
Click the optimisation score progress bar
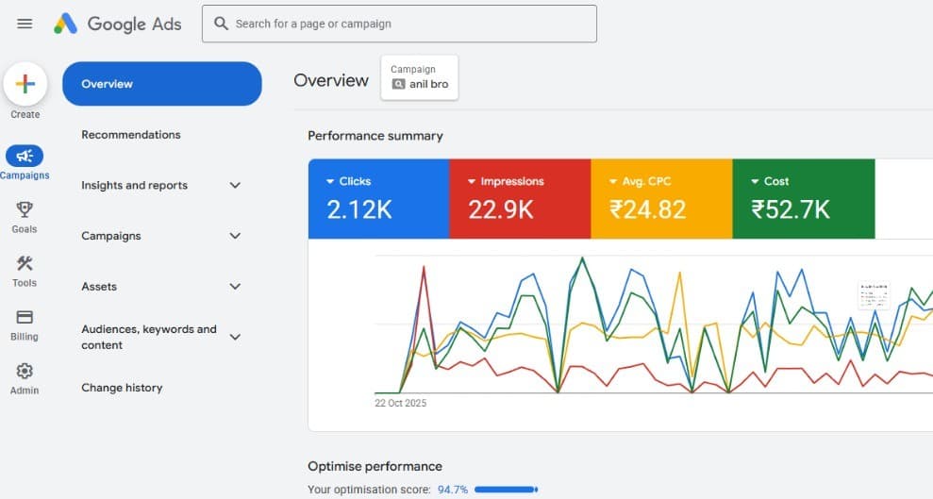tap(505, 490)
